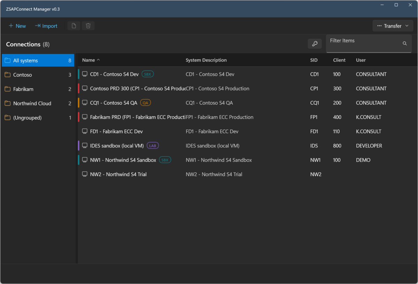Select the All systems group
Screen dimensions: 418x284
tap(38, 61)
